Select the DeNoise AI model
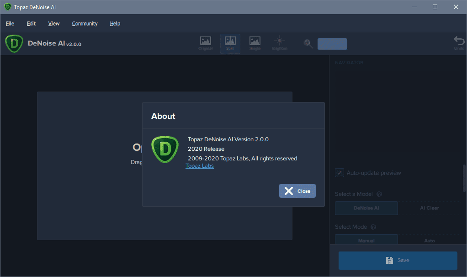The height and width of the screenshot is (277, 467). 366,208
